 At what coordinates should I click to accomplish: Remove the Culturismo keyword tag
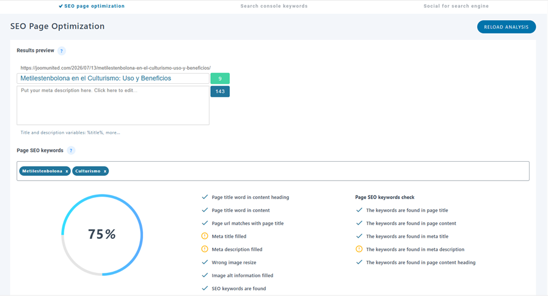click(105, 171)
